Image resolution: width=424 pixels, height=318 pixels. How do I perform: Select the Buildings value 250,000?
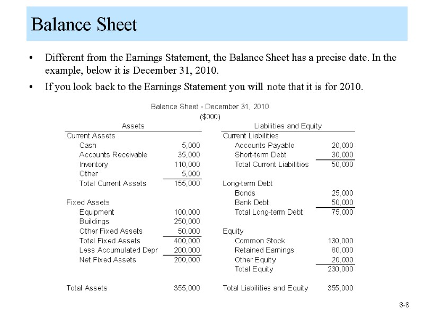(187, 222)
